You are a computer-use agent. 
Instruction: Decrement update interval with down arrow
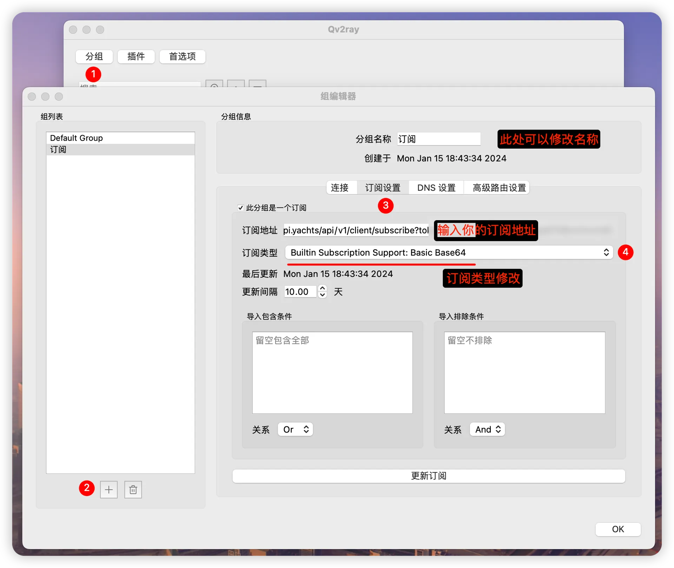click(322, 295)
